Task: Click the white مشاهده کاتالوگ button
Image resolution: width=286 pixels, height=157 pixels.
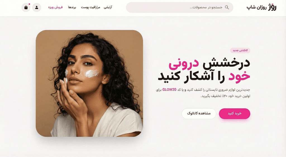Action: 199,114
